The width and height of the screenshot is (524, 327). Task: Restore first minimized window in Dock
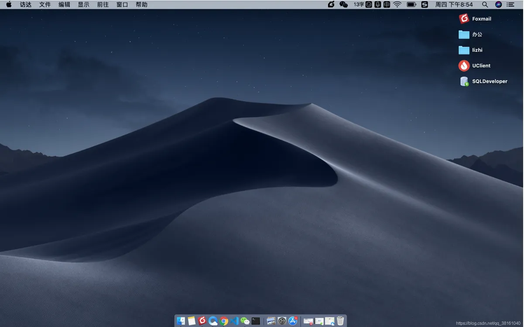[308, 321]
